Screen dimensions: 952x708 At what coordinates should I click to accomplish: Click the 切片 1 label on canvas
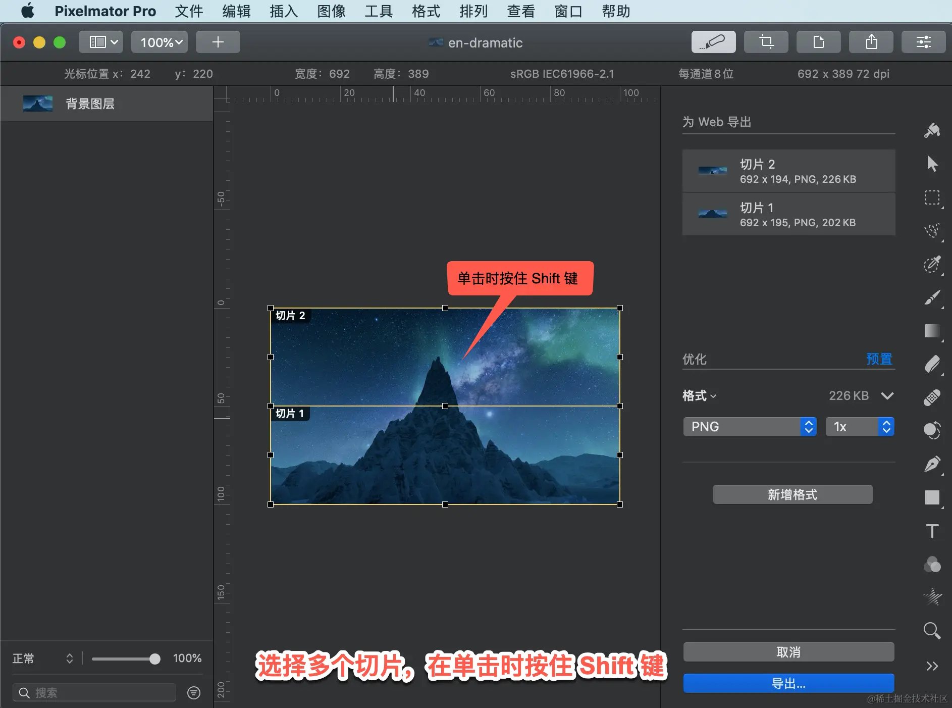coord(290,414)
